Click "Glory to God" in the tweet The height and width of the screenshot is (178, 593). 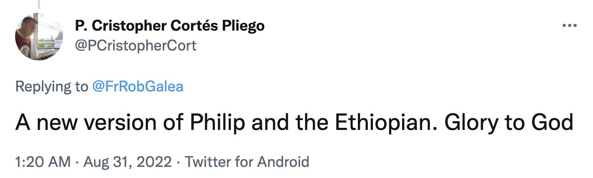click(509, 124)
